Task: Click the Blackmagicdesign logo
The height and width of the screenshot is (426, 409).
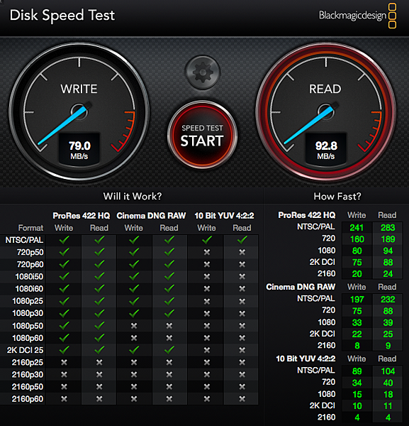Action: 358,16
